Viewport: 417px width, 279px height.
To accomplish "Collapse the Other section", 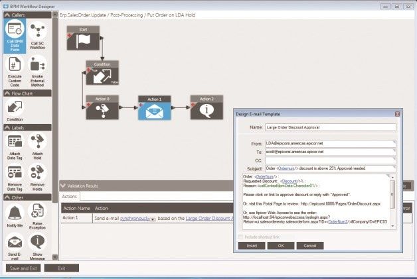I will coord(7,197).
